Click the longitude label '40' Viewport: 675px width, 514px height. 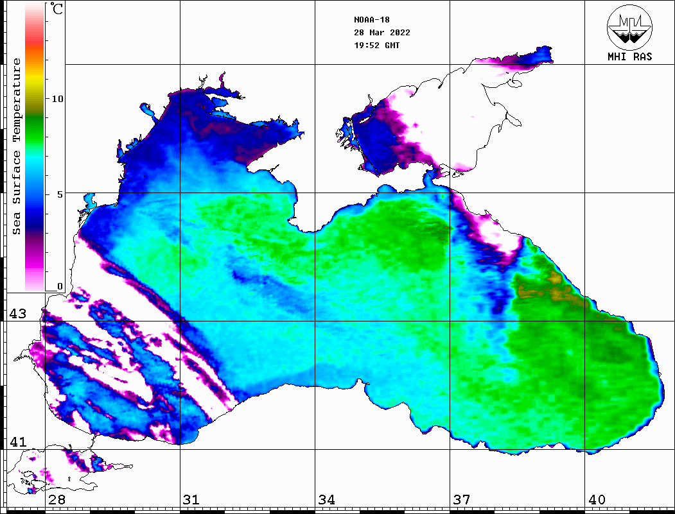(596, 499)
